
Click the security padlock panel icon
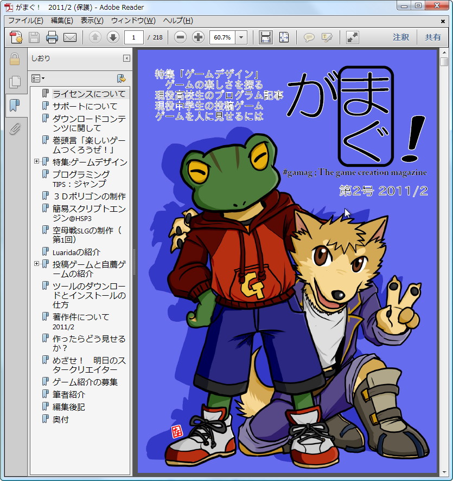coord(15,59)
